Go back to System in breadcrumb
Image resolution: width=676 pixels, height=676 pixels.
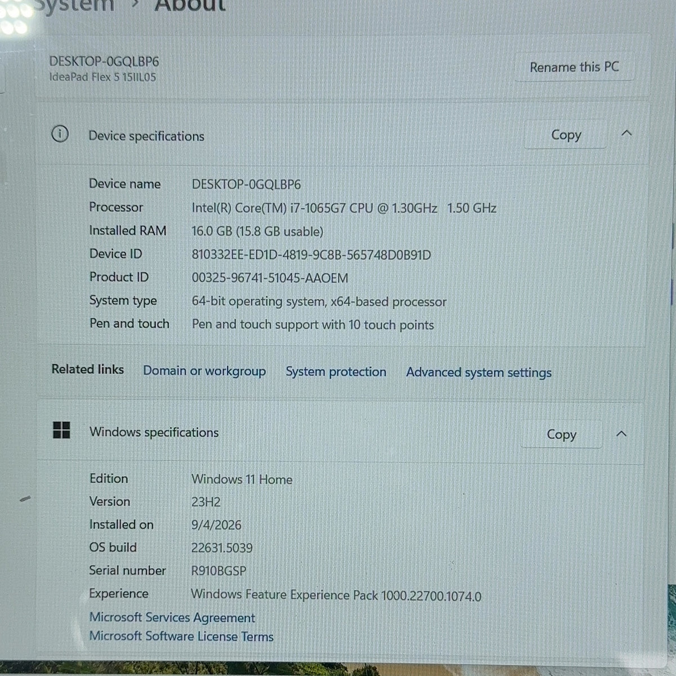click(74, 6)
